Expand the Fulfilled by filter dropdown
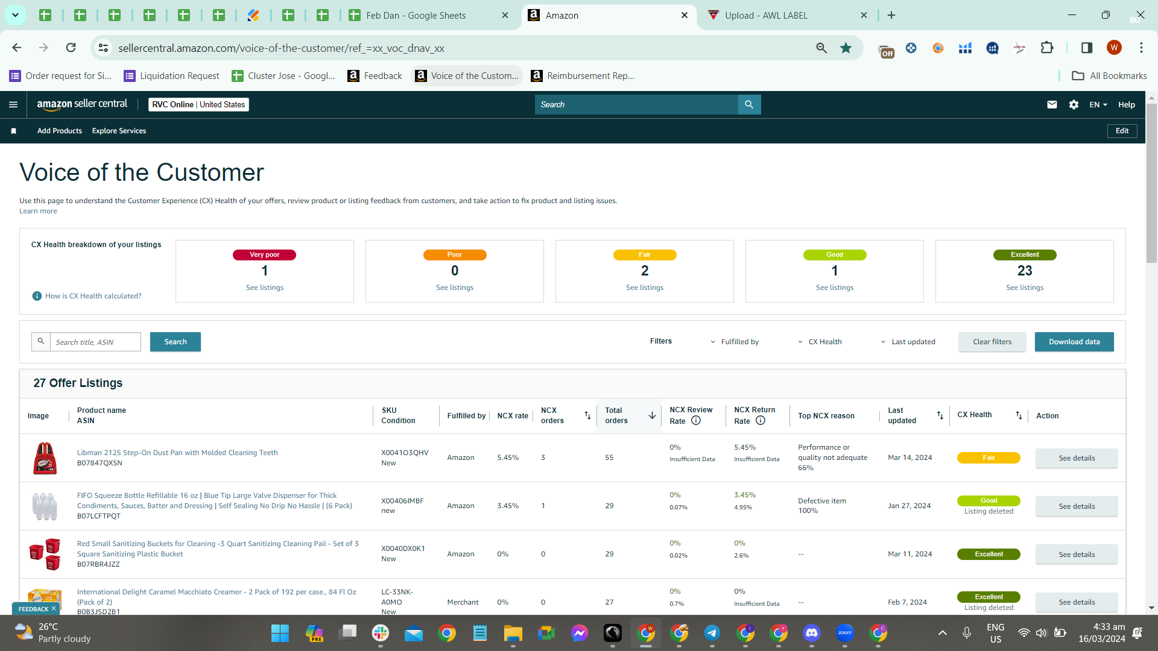Screen dimensions: 1158x651 tap(735, 342)
